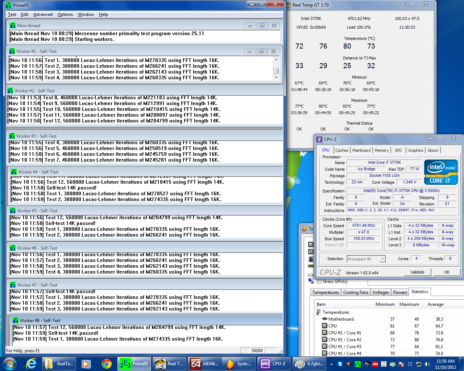Click the Worker #8 window icon

(16, 321)
